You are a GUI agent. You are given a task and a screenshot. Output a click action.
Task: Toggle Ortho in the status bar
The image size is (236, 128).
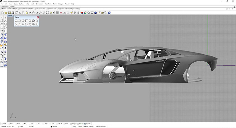pos(80,127)
